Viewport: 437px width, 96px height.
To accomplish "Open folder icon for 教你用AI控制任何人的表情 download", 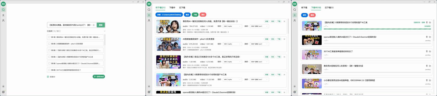I will (430, 66).
